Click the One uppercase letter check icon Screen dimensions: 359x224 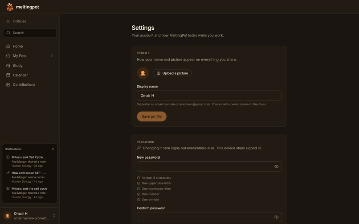pos(139,183)
